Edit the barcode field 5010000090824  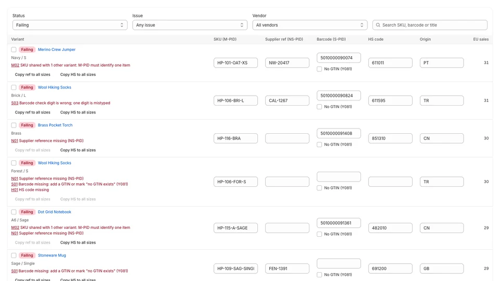click(339, 96)
